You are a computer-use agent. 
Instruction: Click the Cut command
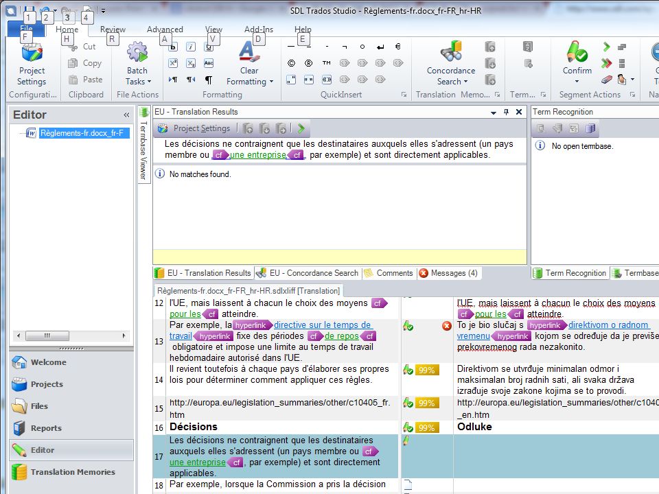pos(84,47)
